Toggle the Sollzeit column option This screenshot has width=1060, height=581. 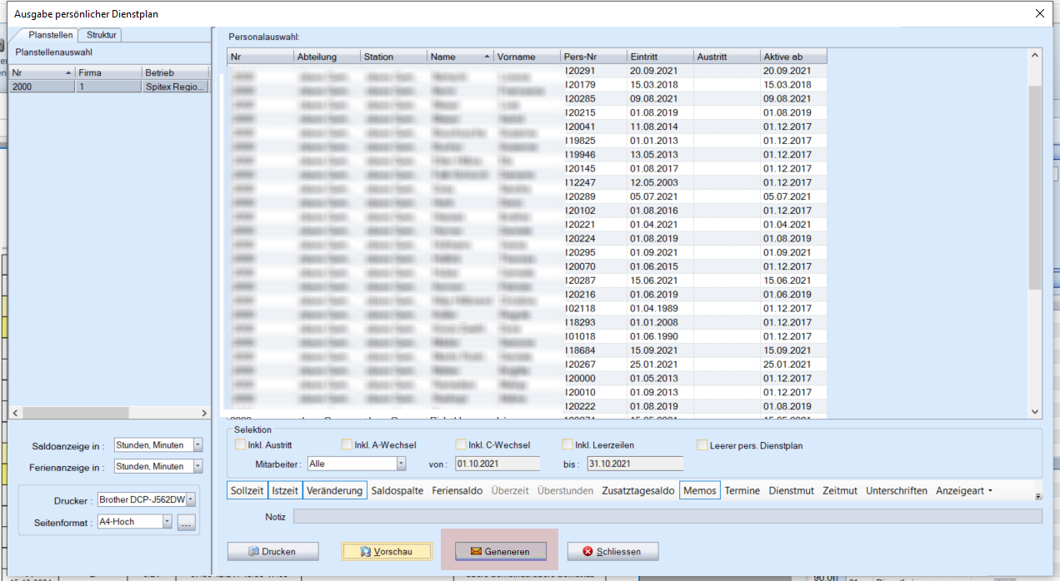[247, 491]
